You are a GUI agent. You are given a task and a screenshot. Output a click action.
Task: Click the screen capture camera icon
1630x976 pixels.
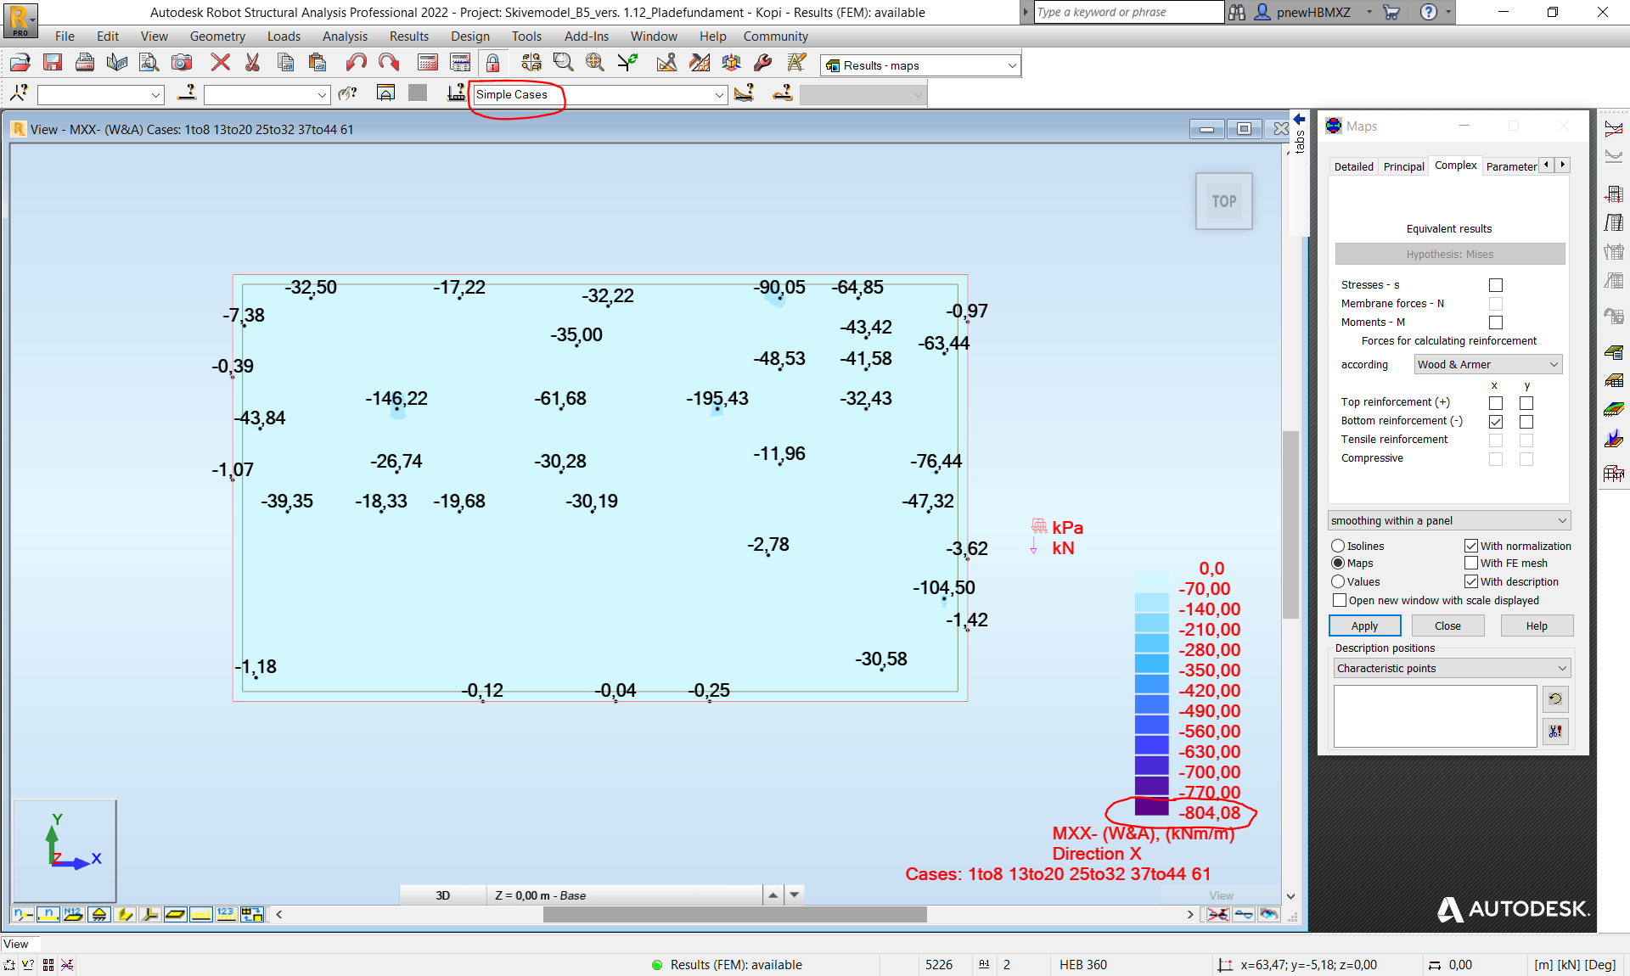[181, 62]
